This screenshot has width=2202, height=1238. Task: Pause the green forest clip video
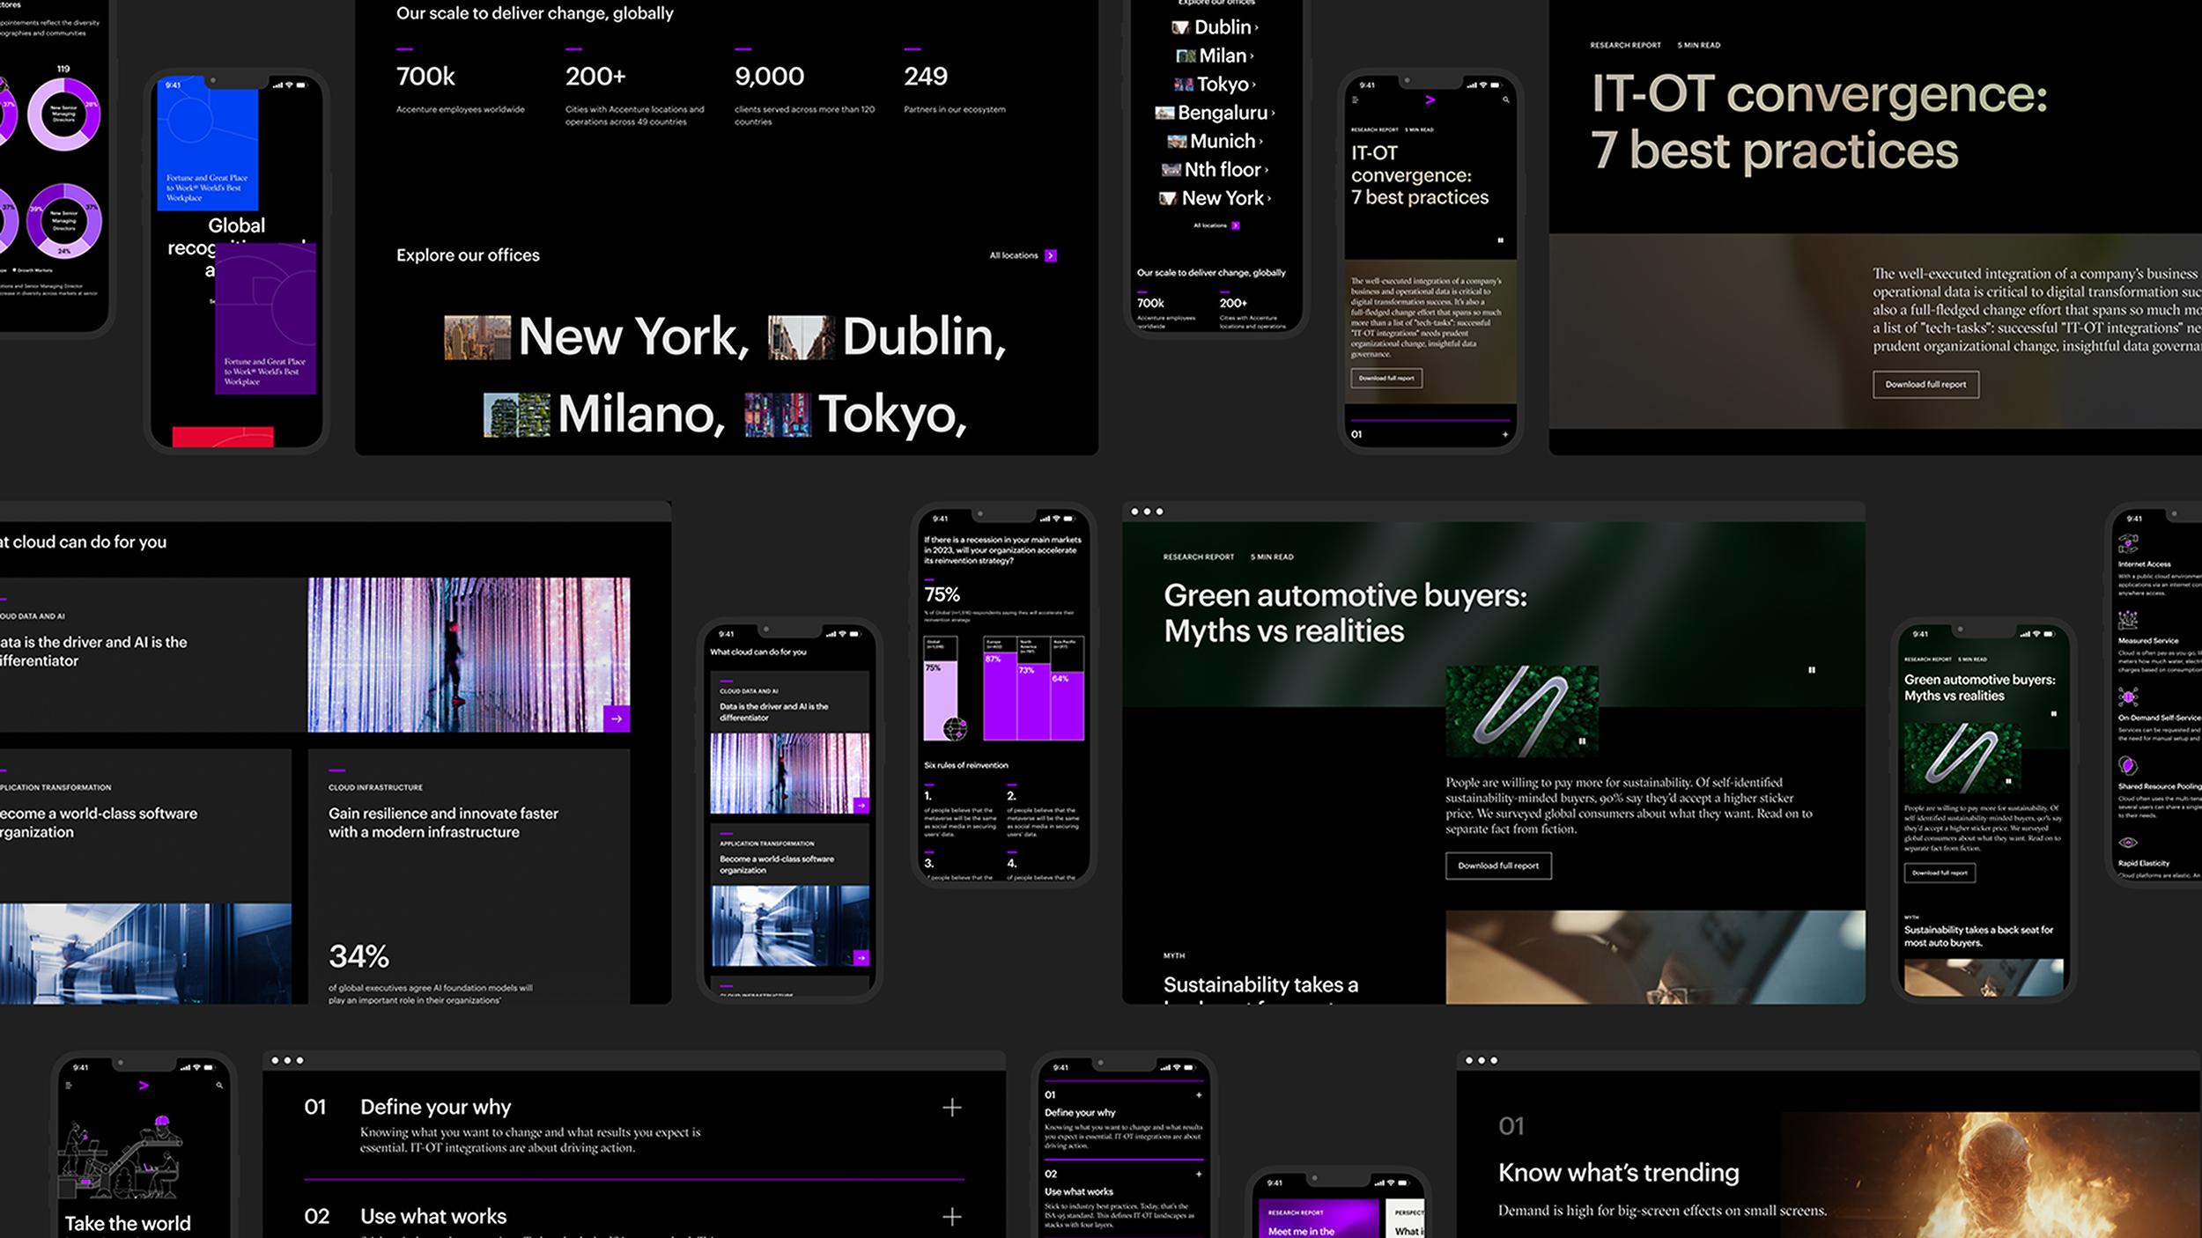pyautogui.click(x=1582, y=741)
